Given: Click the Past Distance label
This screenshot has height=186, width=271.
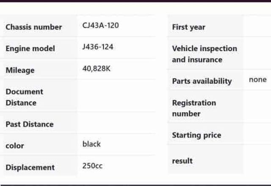Looking at the screenshot, I should 29,124.
